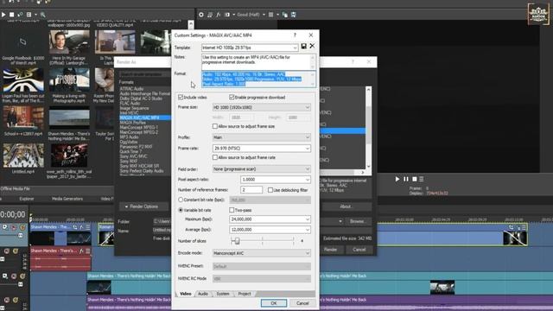Select Making a living with Photography thumbnail
Viewport: 553px width, 311px height.
coord(69,80)
